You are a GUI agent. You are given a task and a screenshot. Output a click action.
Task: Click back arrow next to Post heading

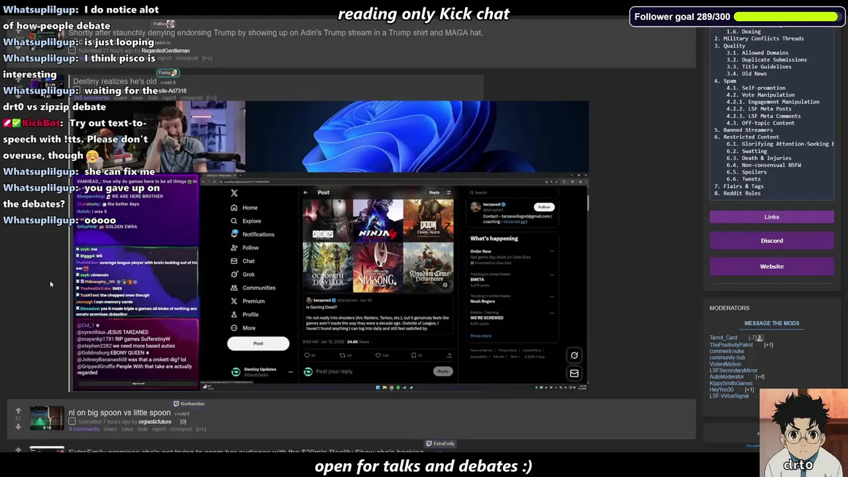pyautogui.click(x=305, y=193)
